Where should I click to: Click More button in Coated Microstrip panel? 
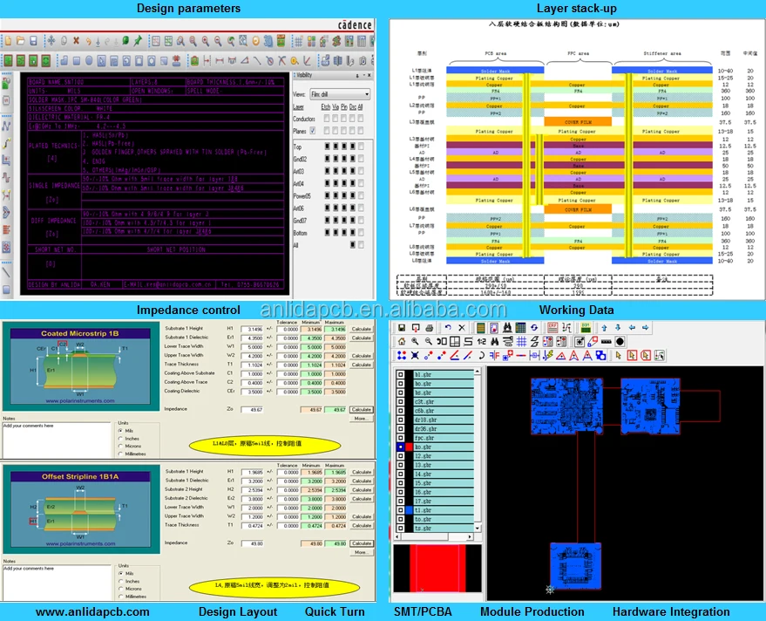tap(362, 419)
